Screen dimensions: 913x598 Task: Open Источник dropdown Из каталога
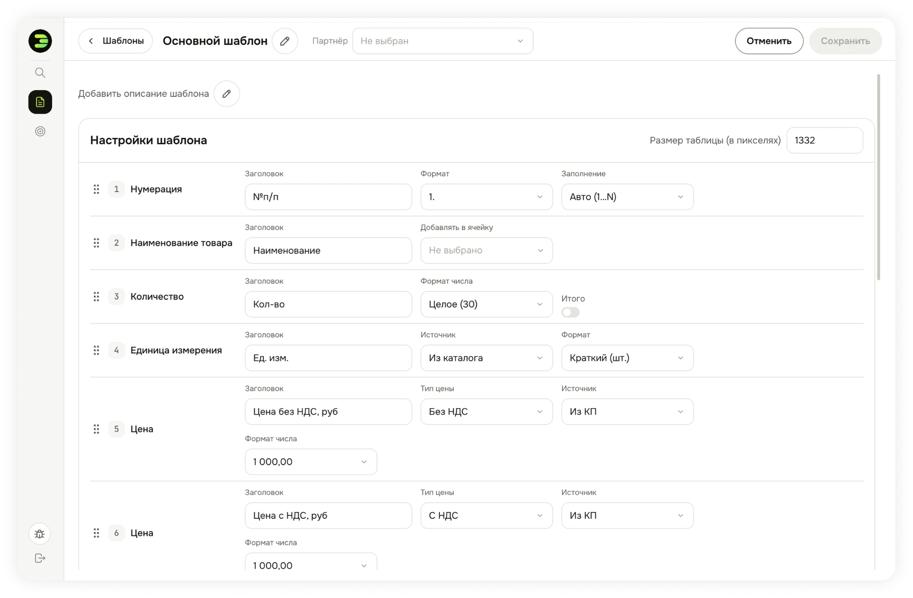487,358
